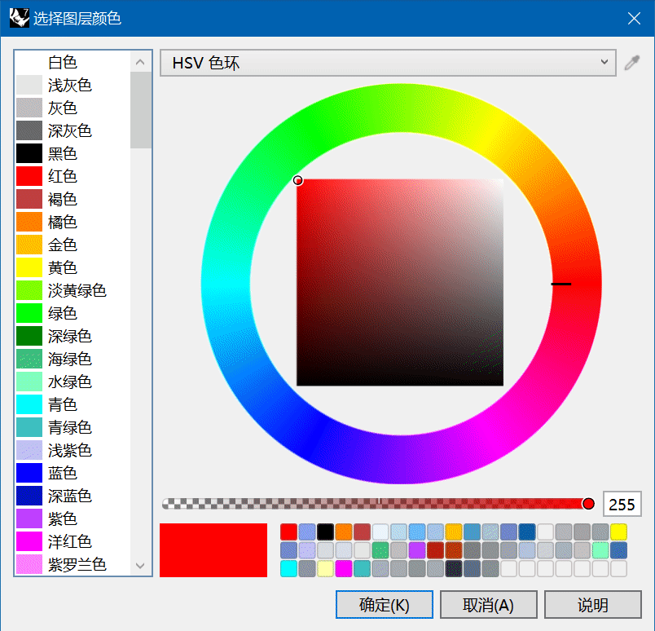This screenshot has width=655, height=631.
Task: Open 说明 help button
Action: pos(593,605)
